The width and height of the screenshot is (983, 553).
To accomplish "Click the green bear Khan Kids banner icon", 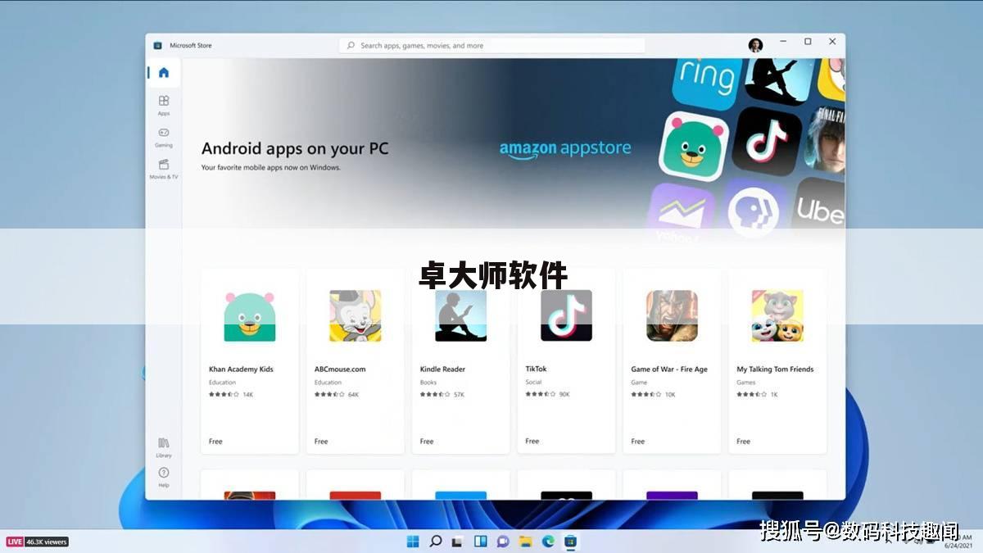I will pos(695,145).
